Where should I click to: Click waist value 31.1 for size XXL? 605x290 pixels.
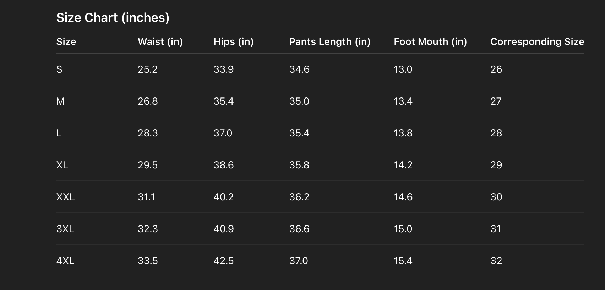coord(146,197)
